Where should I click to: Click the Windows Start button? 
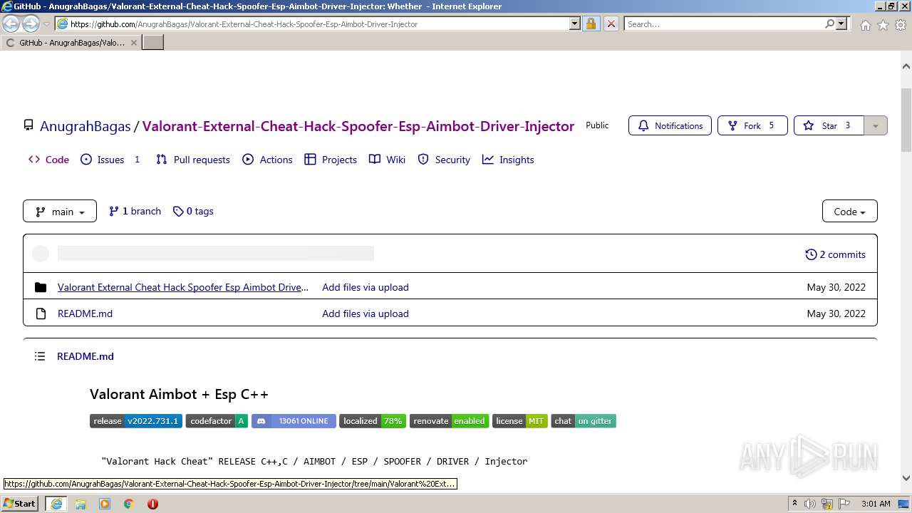20,504
